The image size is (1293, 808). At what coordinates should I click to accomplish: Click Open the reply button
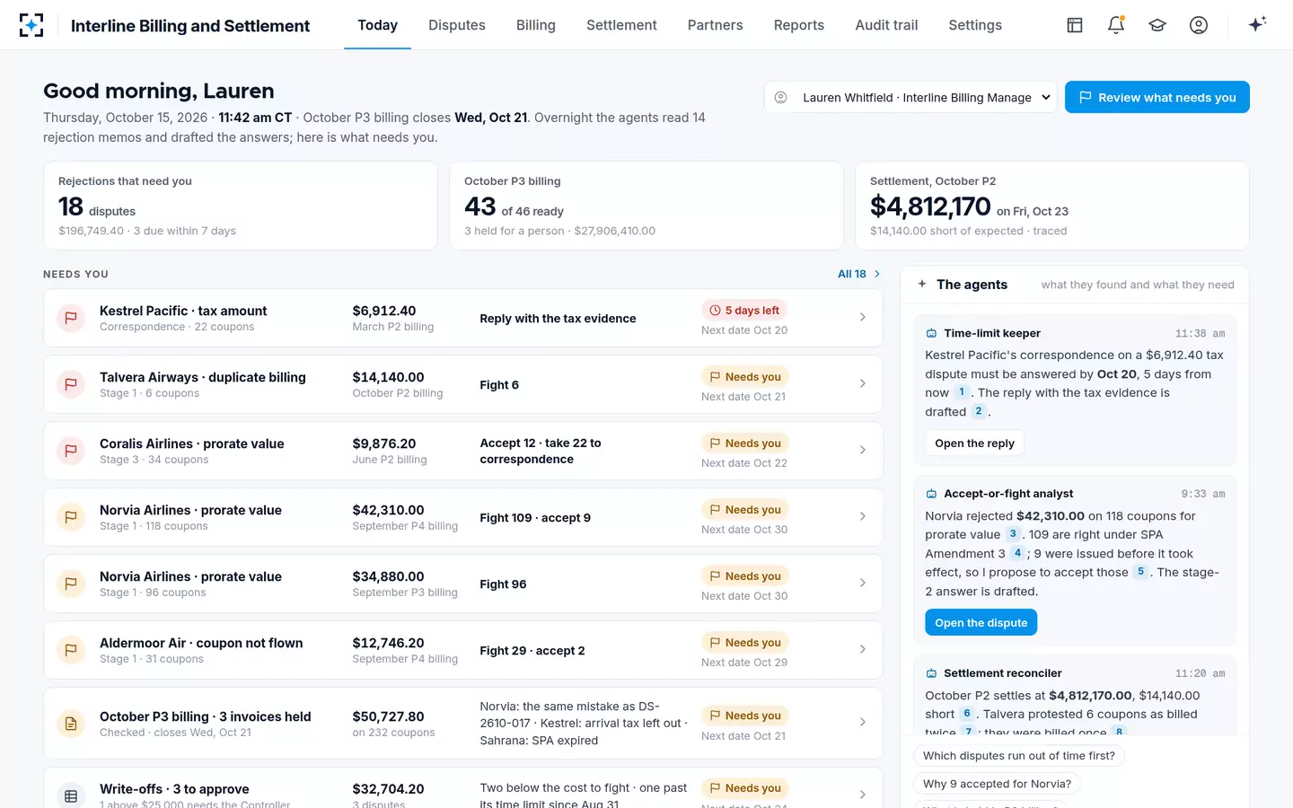[974, 444]
